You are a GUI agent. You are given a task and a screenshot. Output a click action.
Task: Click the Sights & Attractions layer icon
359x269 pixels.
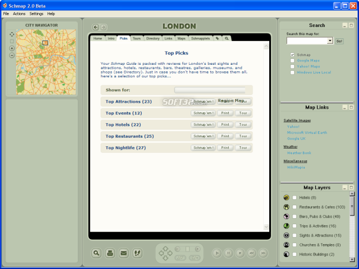tap(286, 236)
